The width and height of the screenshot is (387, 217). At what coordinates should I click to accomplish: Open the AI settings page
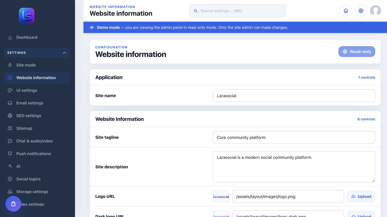click(x=37, y=166)
